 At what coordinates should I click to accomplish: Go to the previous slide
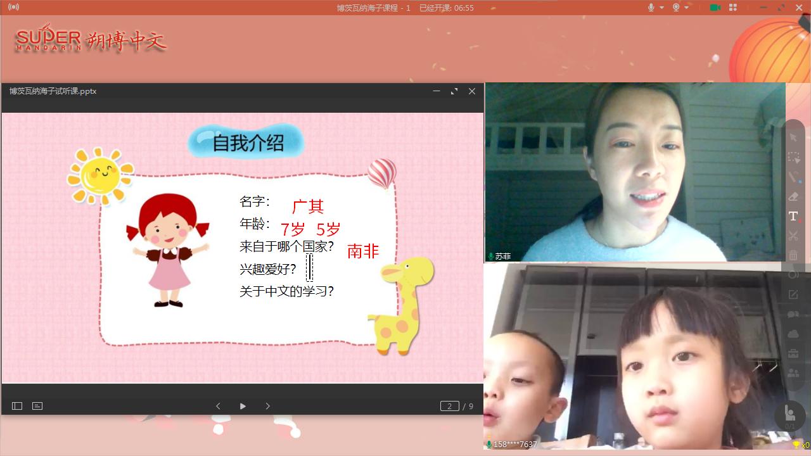(x=218, y=406)
